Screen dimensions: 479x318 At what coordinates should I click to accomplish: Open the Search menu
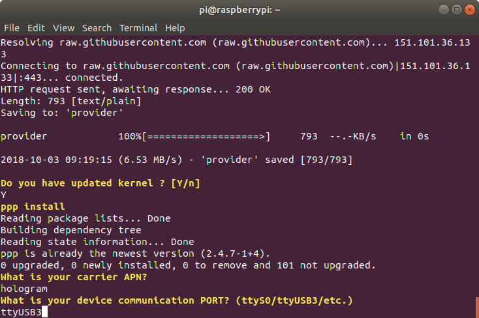97,28
